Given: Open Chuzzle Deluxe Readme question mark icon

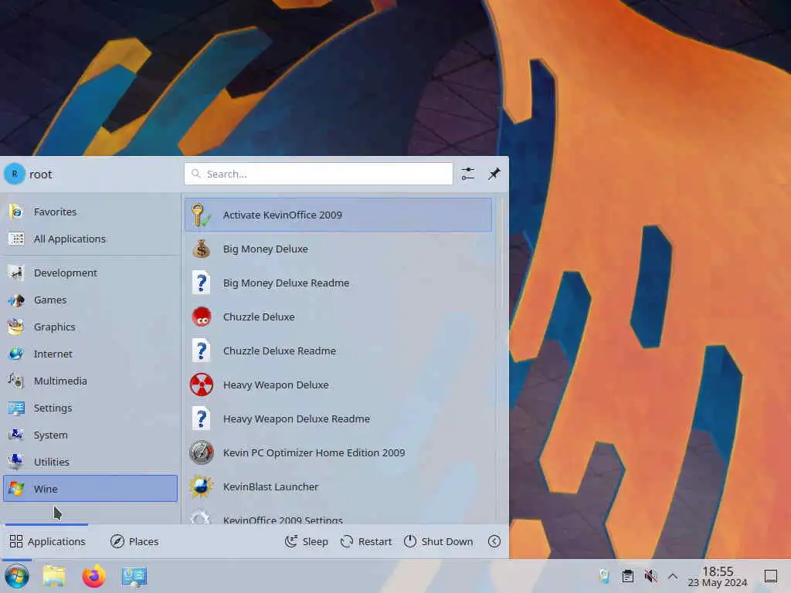Looking at the screenshot, I should (202, 351).
